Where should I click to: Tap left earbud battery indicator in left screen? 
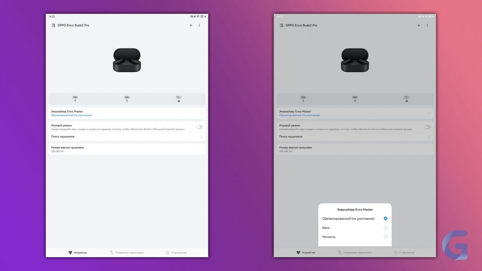75,99
